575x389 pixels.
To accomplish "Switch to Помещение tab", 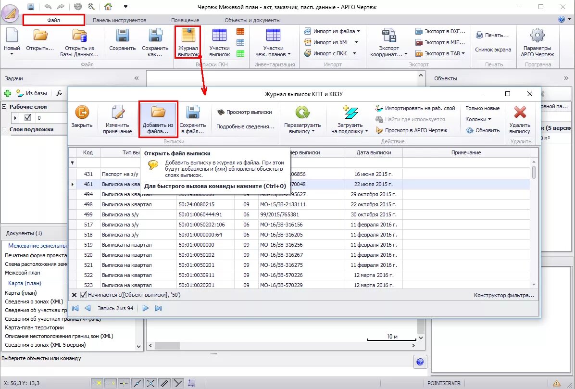I will coord(185,20).
